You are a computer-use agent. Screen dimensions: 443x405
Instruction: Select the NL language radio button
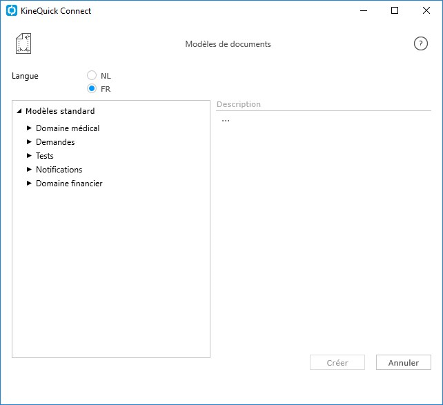point(92,75)
